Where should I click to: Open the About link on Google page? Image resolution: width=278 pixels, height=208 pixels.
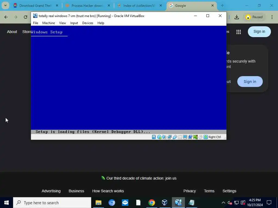tap(12, 32)
